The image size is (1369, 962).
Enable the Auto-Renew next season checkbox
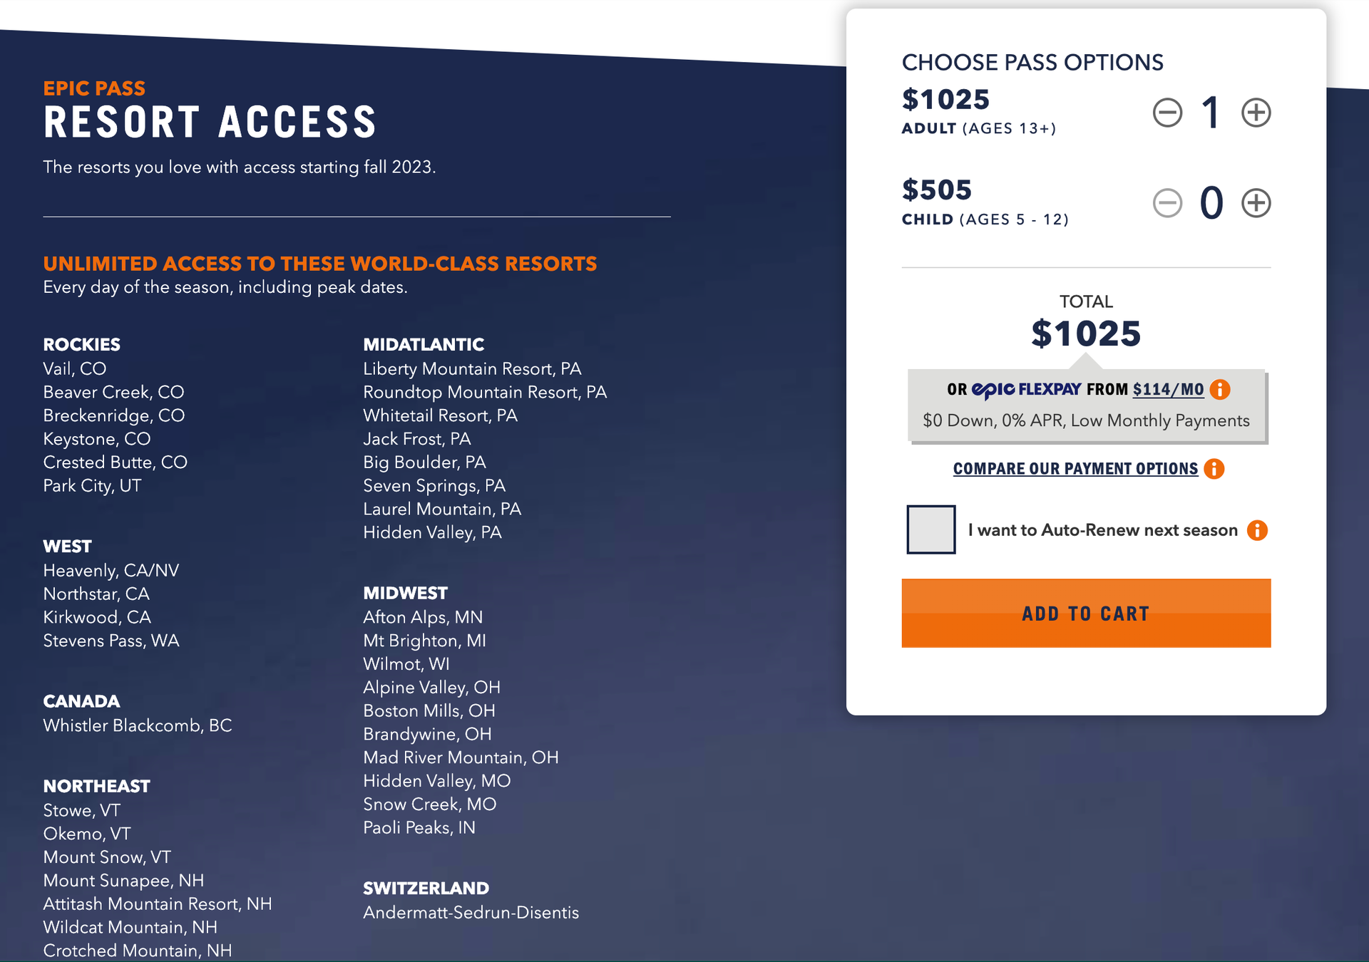pos(930,529)
